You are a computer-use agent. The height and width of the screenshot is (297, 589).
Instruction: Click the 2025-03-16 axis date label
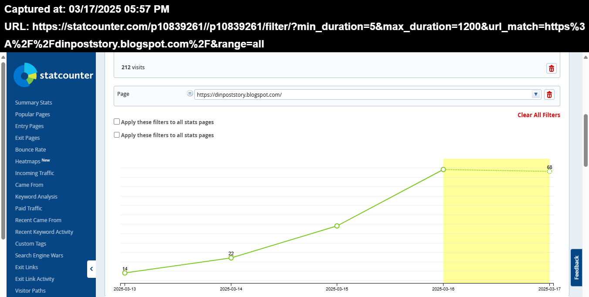(x=443, y=289)
